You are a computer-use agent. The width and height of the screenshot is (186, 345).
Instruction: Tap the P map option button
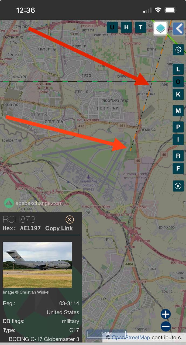tap(178, 127)
